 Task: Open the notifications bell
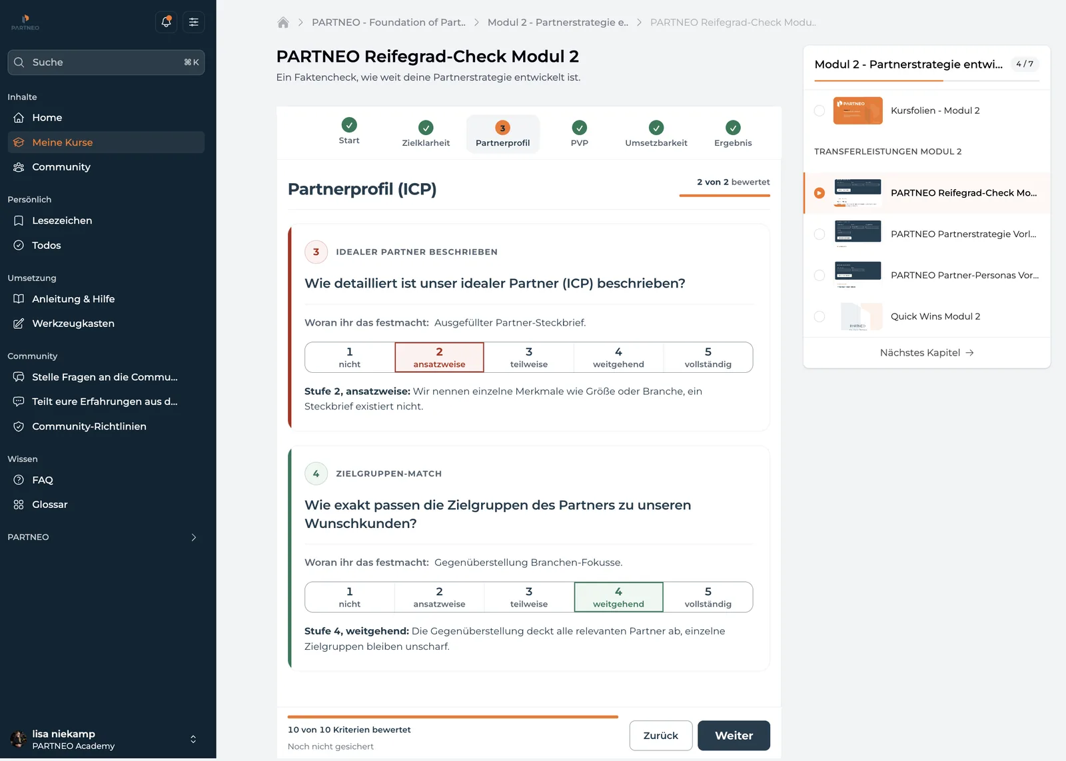tap(166, 22)
